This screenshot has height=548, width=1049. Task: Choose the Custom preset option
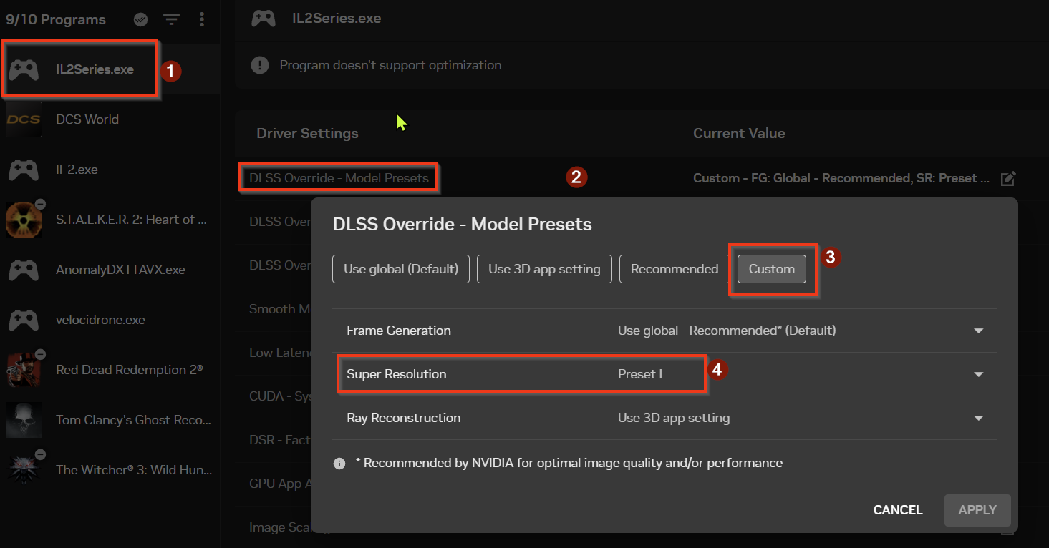pos(772,269)
